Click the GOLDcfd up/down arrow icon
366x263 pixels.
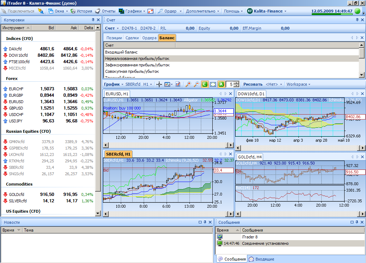[5, 194]
